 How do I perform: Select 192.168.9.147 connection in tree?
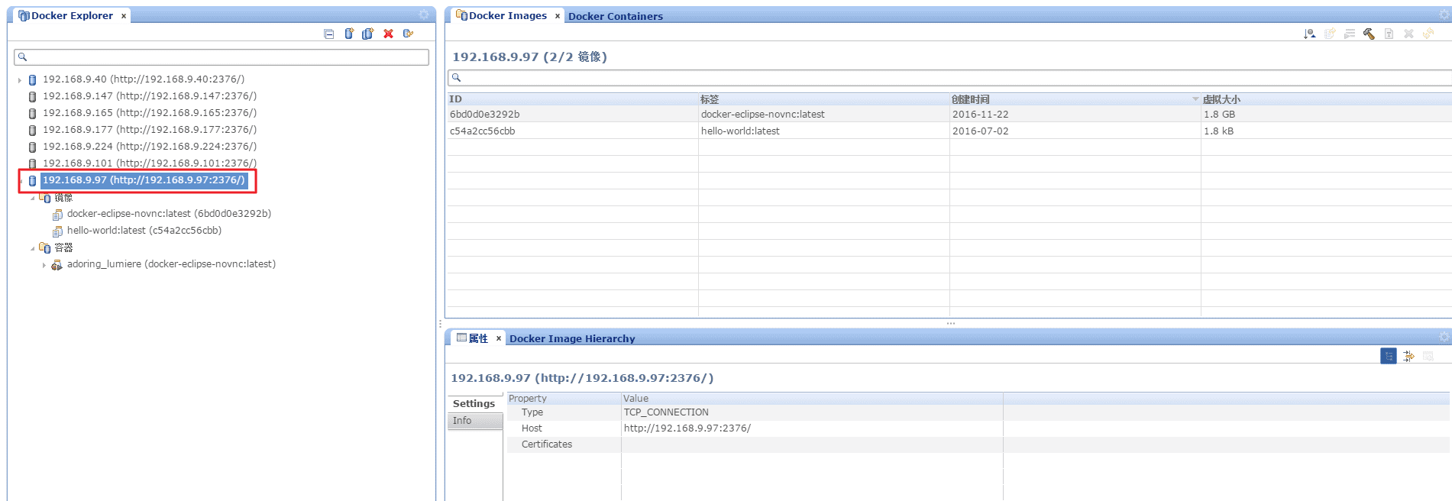coord(150,96)
